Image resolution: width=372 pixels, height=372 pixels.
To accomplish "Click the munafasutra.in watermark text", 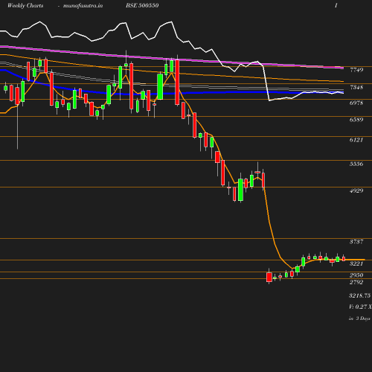I will (x=83, y=6).
